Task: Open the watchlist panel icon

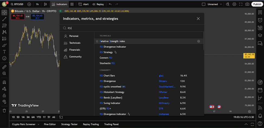Action: (260, 12)
